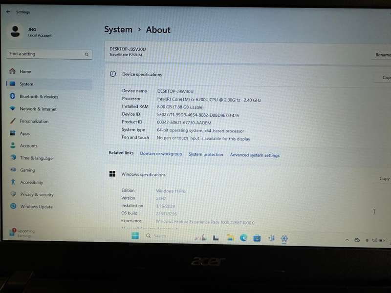Open the System protection link
This screenshot has width=391, height=293.
pyautogui.click(x=206, y=154)
